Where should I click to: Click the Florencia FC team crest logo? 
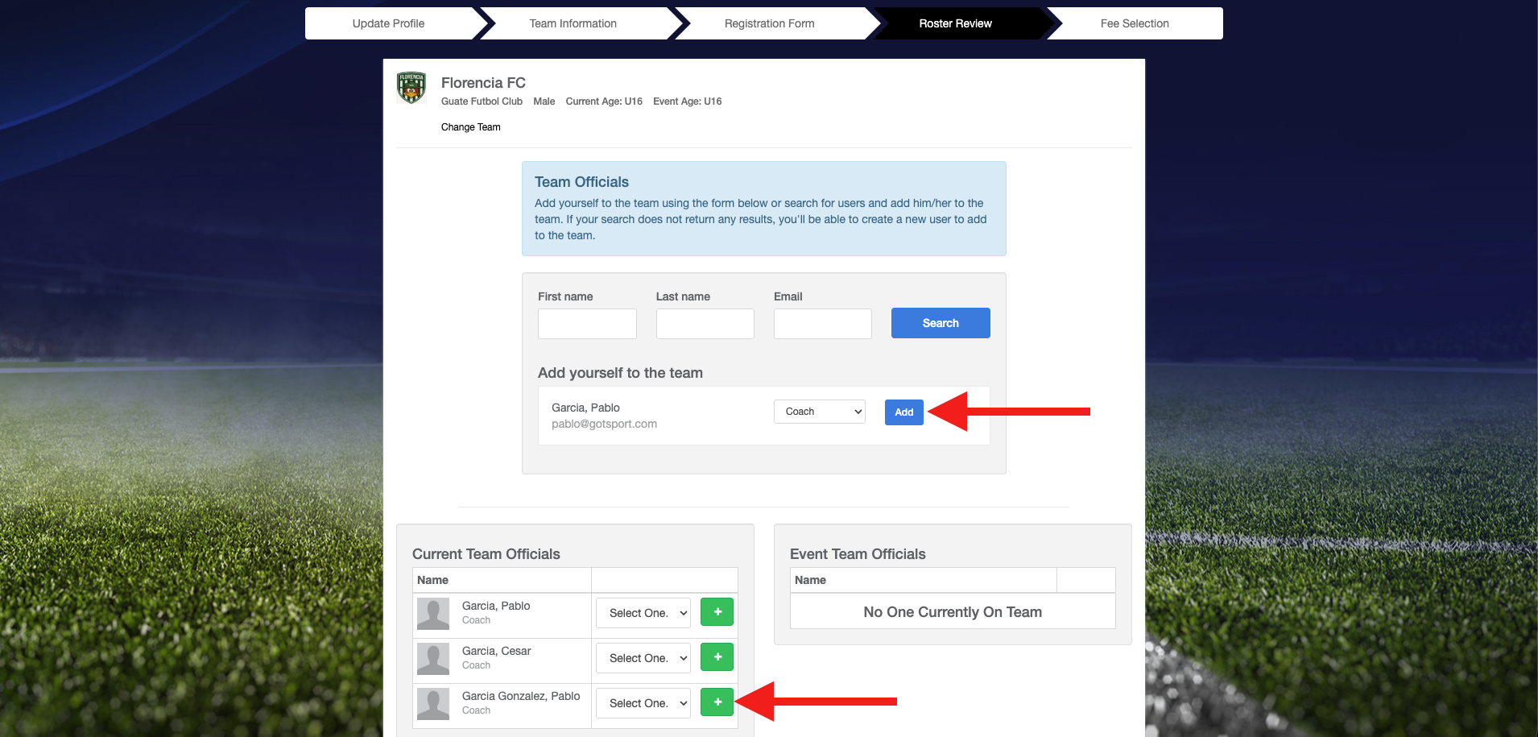point(411,88)
